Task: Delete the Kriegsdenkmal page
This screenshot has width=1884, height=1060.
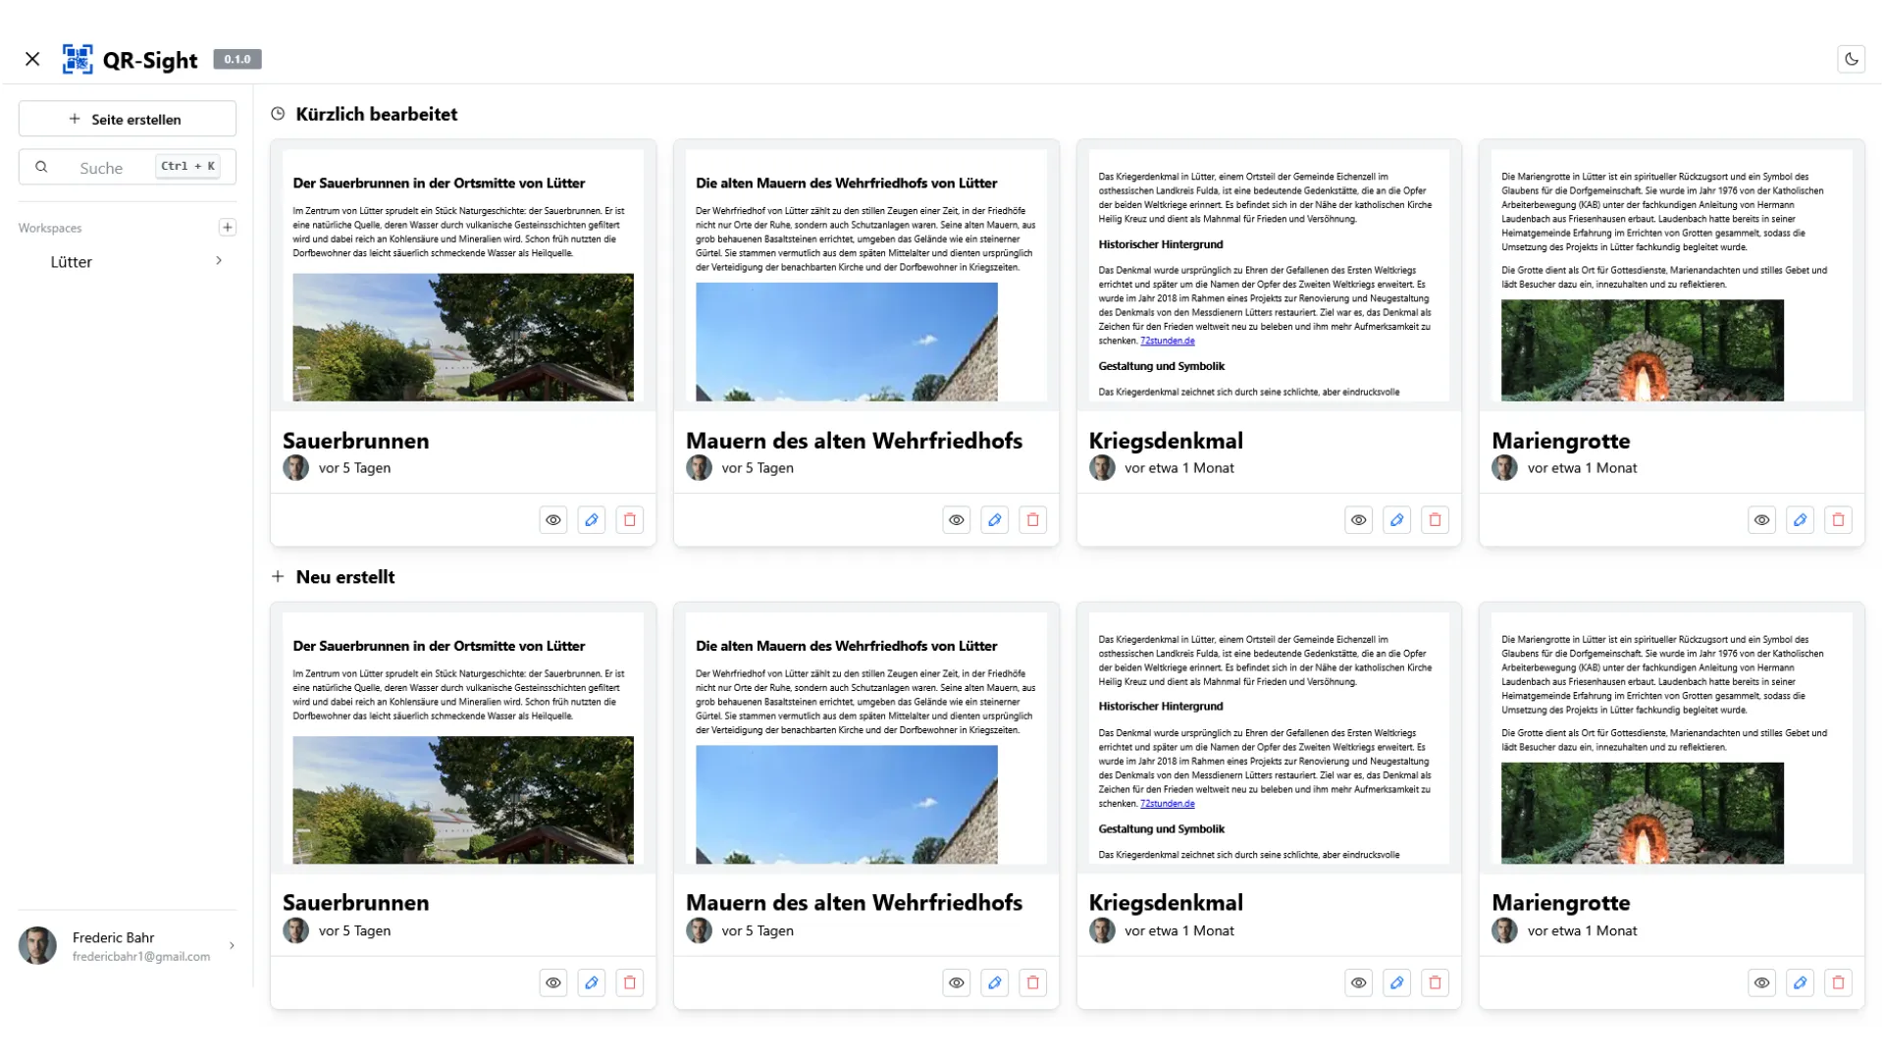Action: coord(1435,519)
